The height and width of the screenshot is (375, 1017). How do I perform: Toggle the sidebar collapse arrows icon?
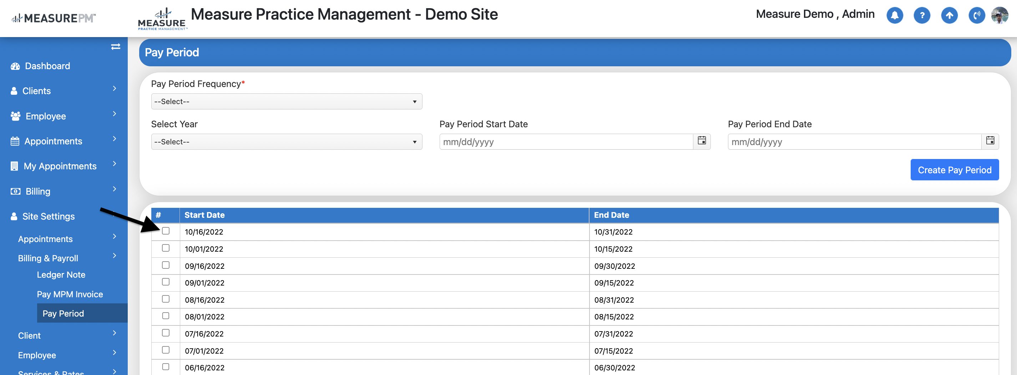116,47
